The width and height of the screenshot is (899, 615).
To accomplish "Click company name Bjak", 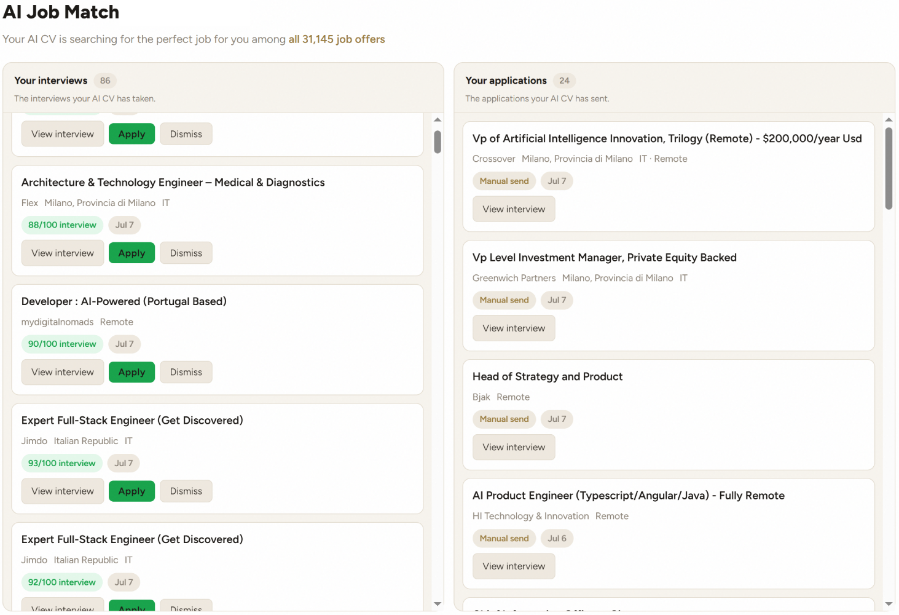I will pos(481,397).
